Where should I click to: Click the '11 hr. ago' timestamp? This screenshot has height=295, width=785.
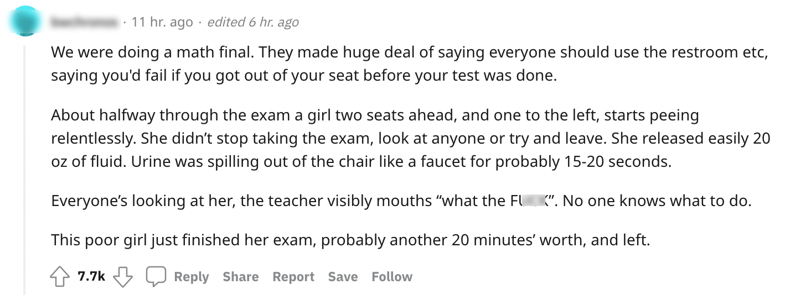pos(163,22)
